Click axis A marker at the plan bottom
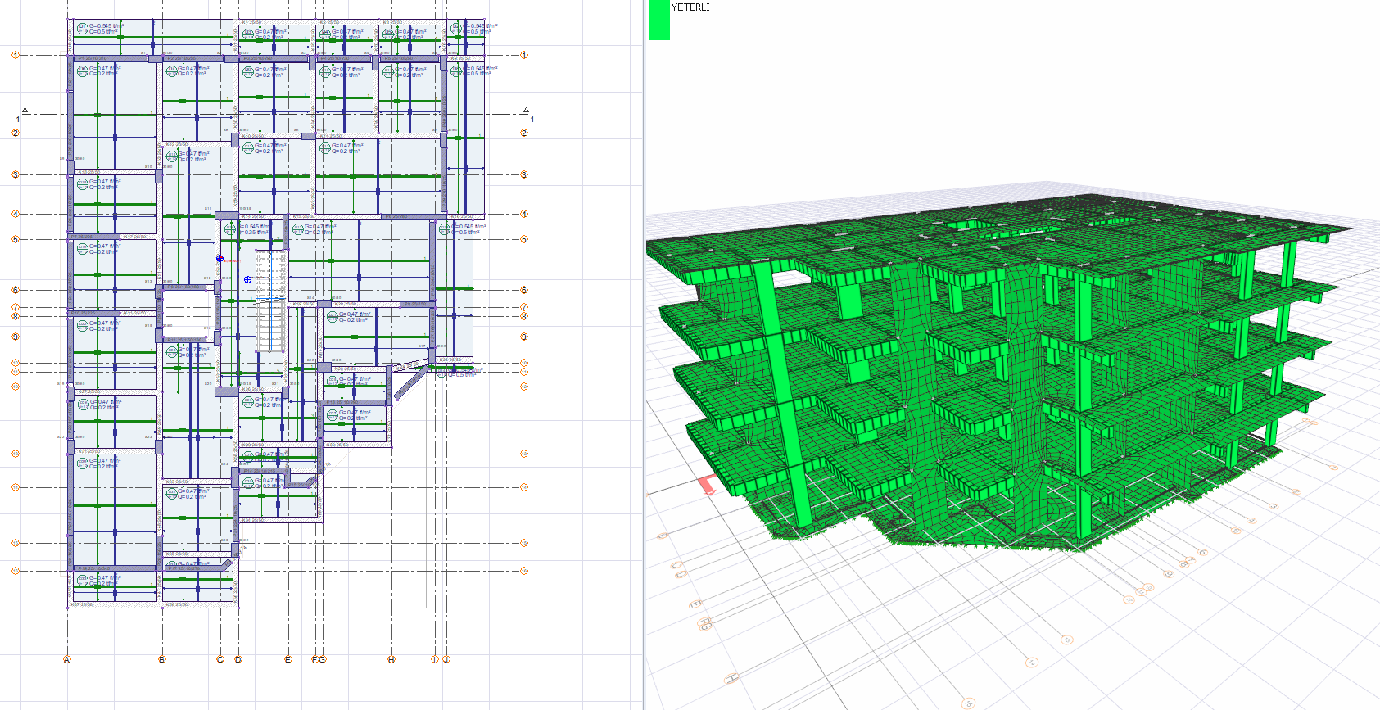1380x710 pixels. 67,659
